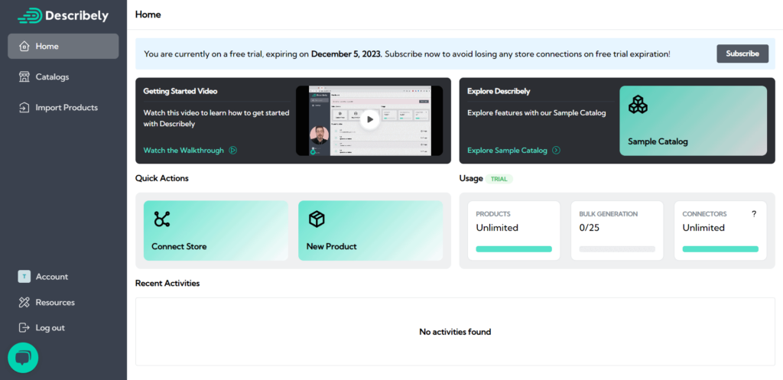
Task: Click the Connectors usage progress bar
Action: coord(720,249)
